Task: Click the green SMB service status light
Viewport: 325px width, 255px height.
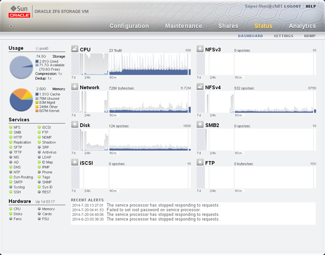Action: [11, 132]
